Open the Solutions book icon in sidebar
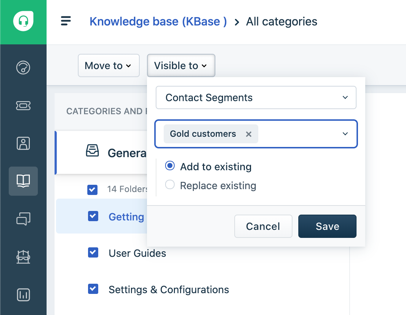Image resolution: width=406 pixels, height=315 pixels. tap(23, 181)
